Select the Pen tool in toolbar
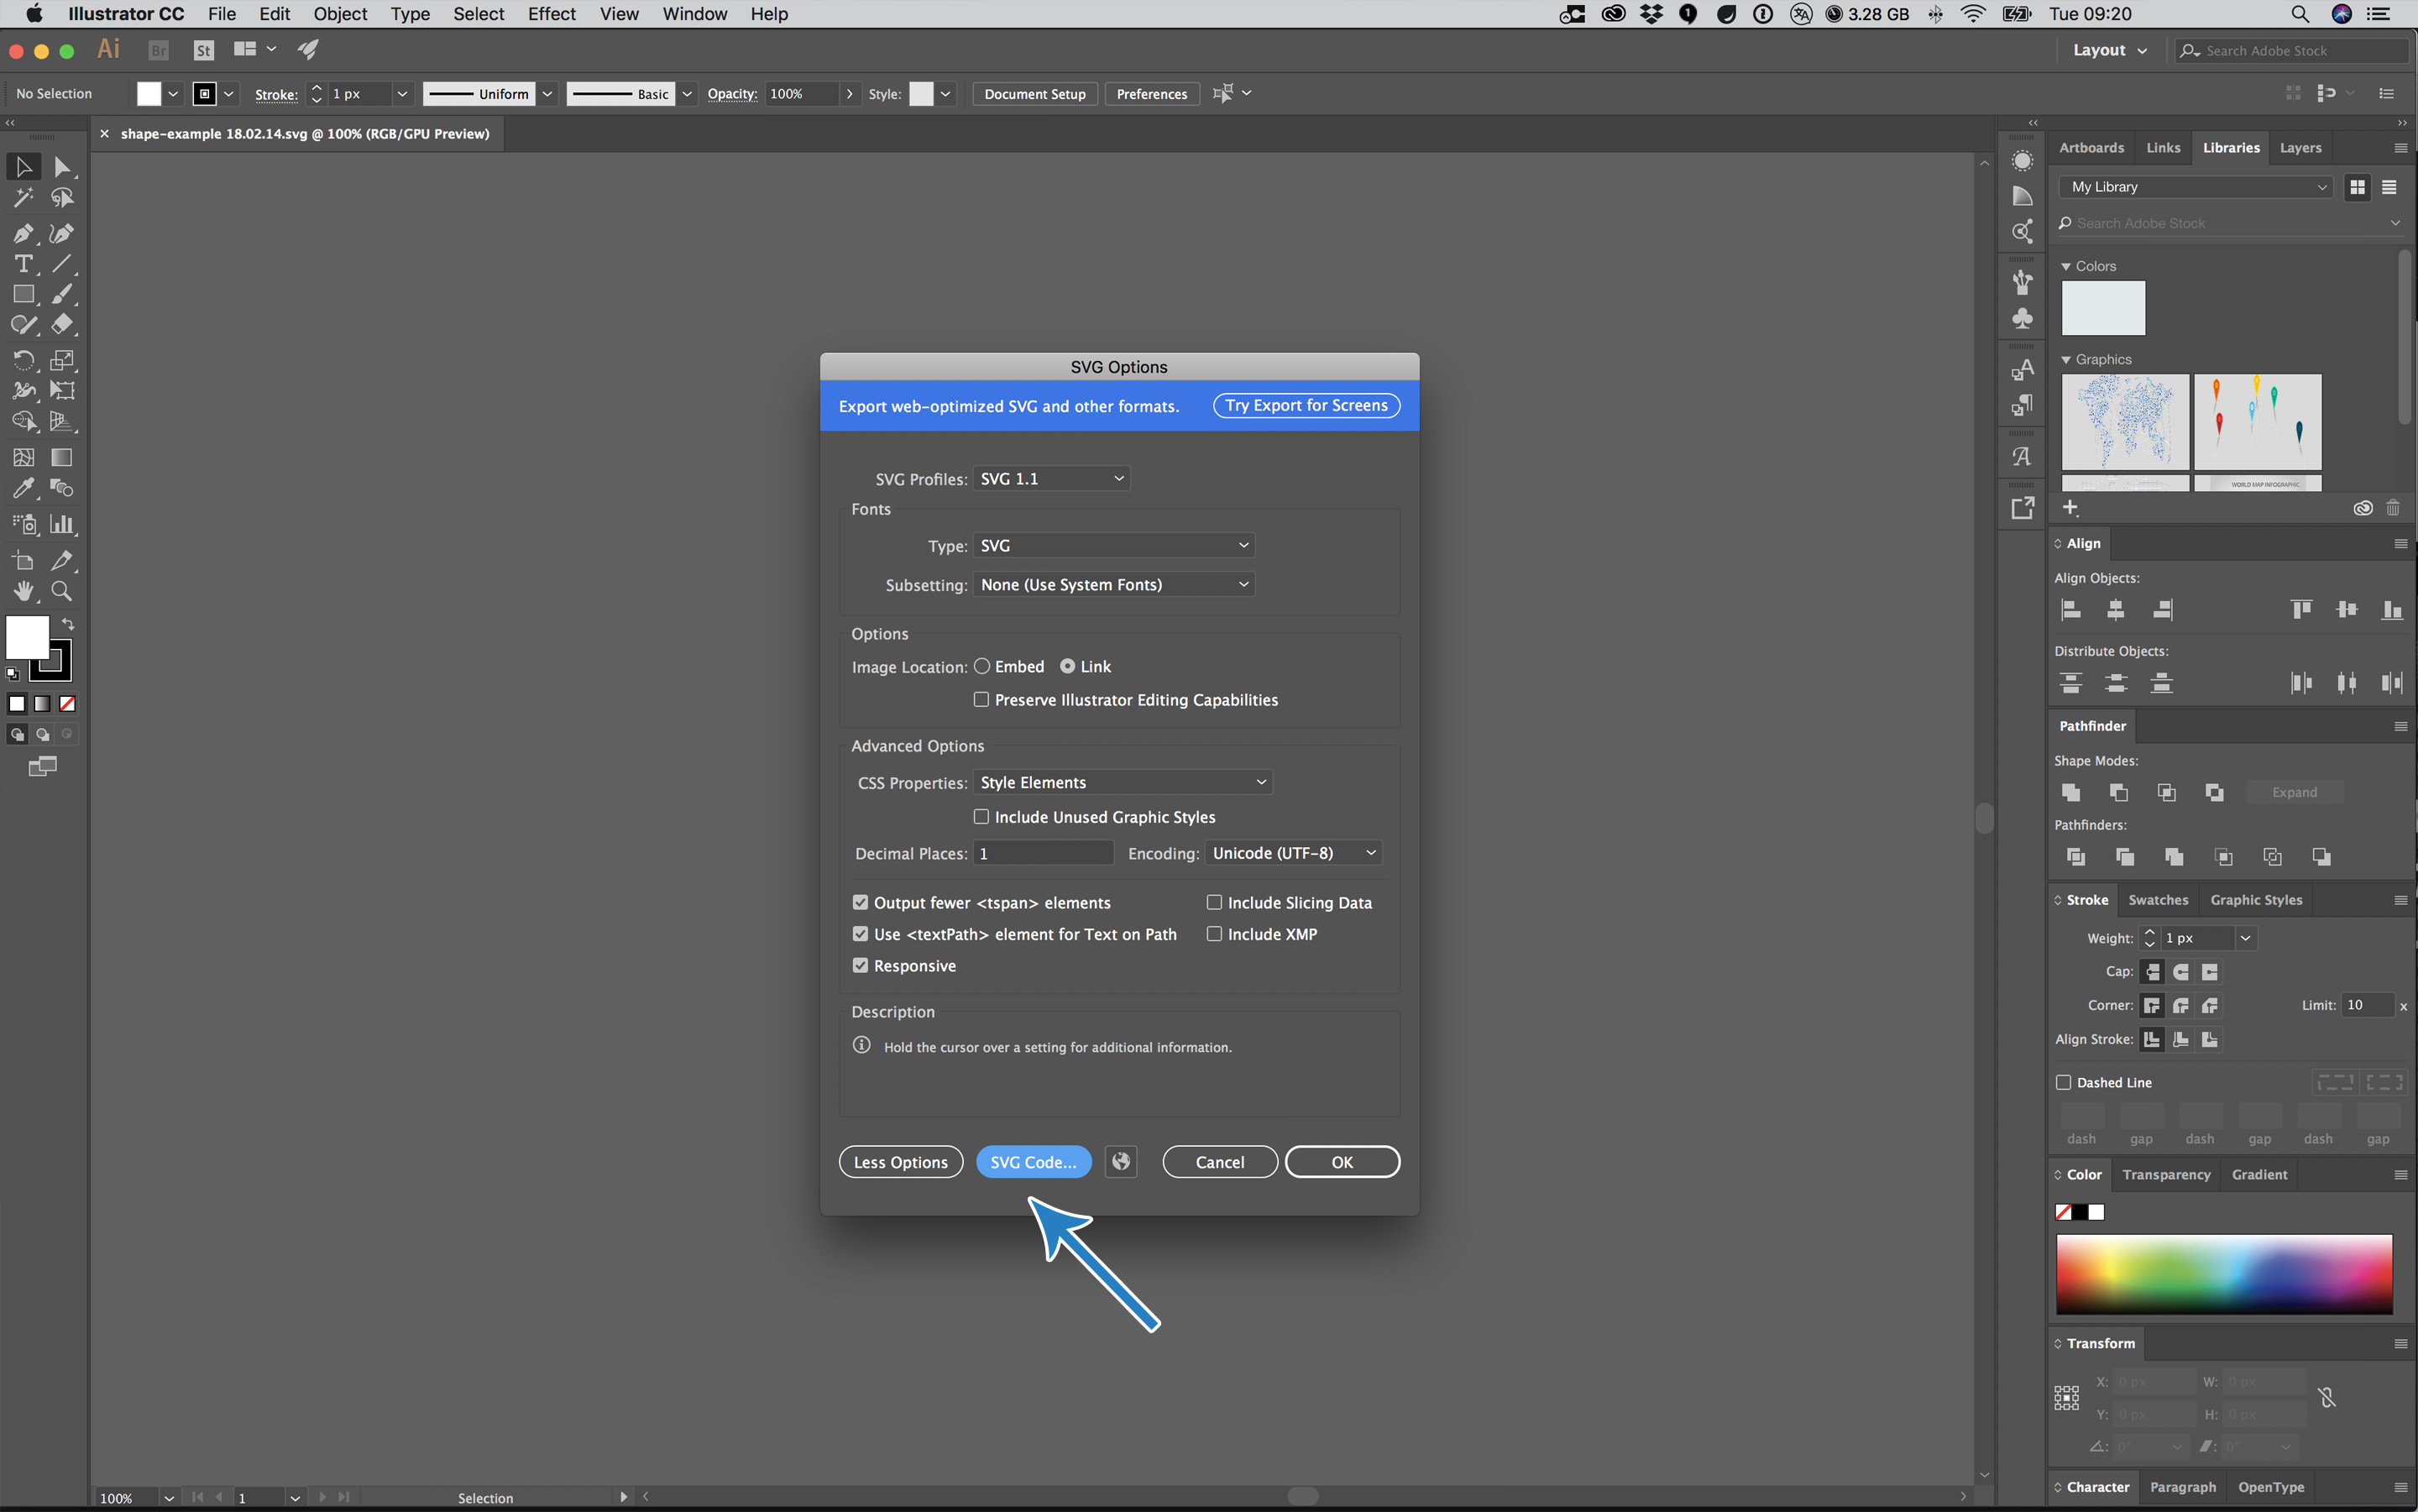Screen dimensions: 2418x1512 (x=23, y=234)
